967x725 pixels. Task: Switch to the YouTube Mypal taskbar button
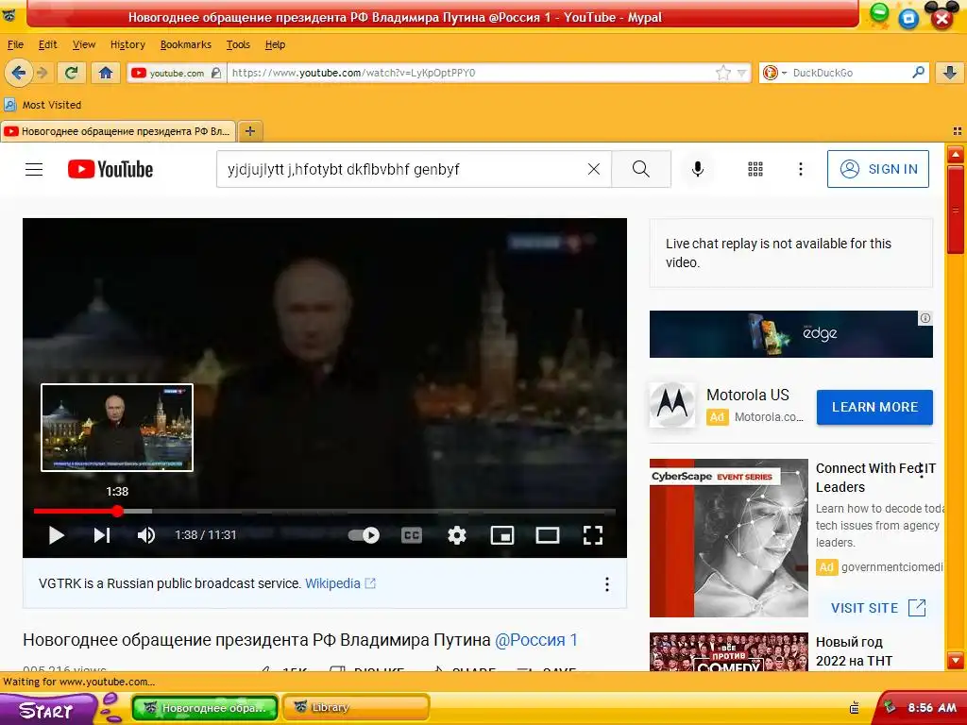point(205,708)
